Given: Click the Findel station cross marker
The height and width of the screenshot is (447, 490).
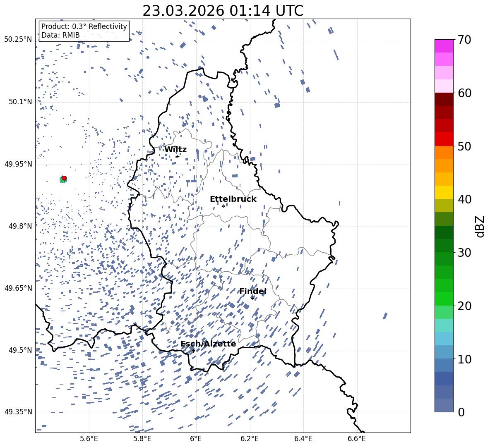Looking at the screenshot, I should pos(252,298).
